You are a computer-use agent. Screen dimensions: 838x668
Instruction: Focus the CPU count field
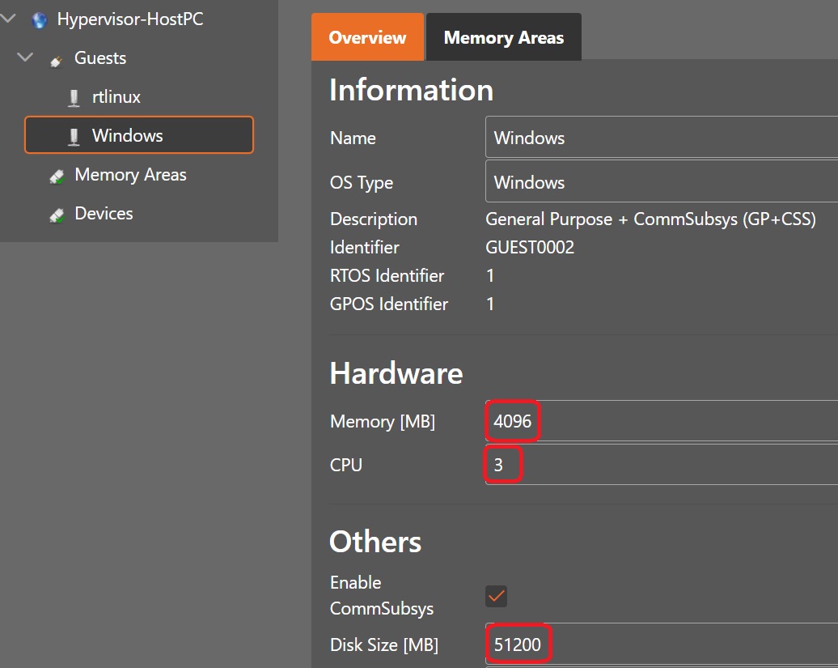pos(660,466)
